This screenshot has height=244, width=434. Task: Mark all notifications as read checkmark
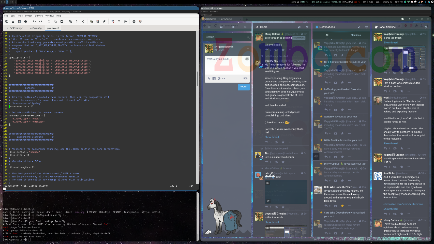359,27
